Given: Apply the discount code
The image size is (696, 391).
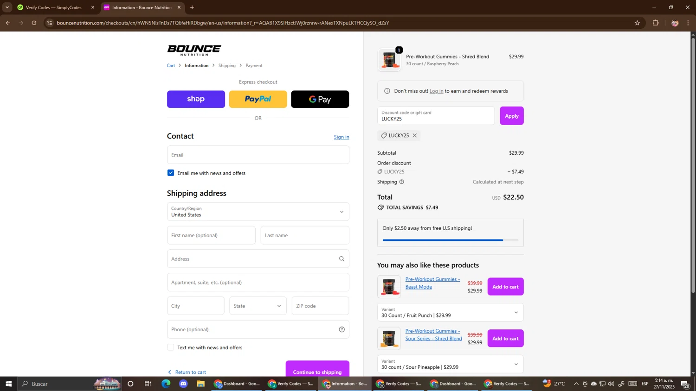Looking at the screenshot, I should click(512, 116).
